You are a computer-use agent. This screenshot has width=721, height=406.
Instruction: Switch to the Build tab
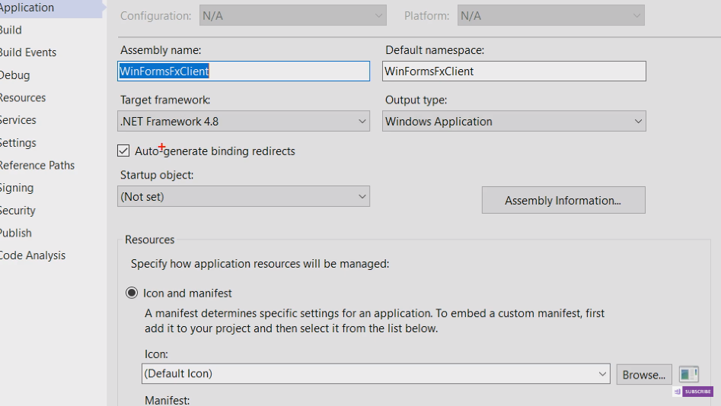coord(11,30)
